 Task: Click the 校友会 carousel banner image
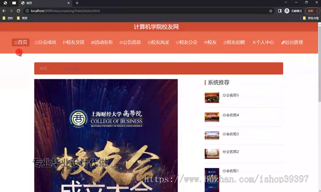click(106, 135)
